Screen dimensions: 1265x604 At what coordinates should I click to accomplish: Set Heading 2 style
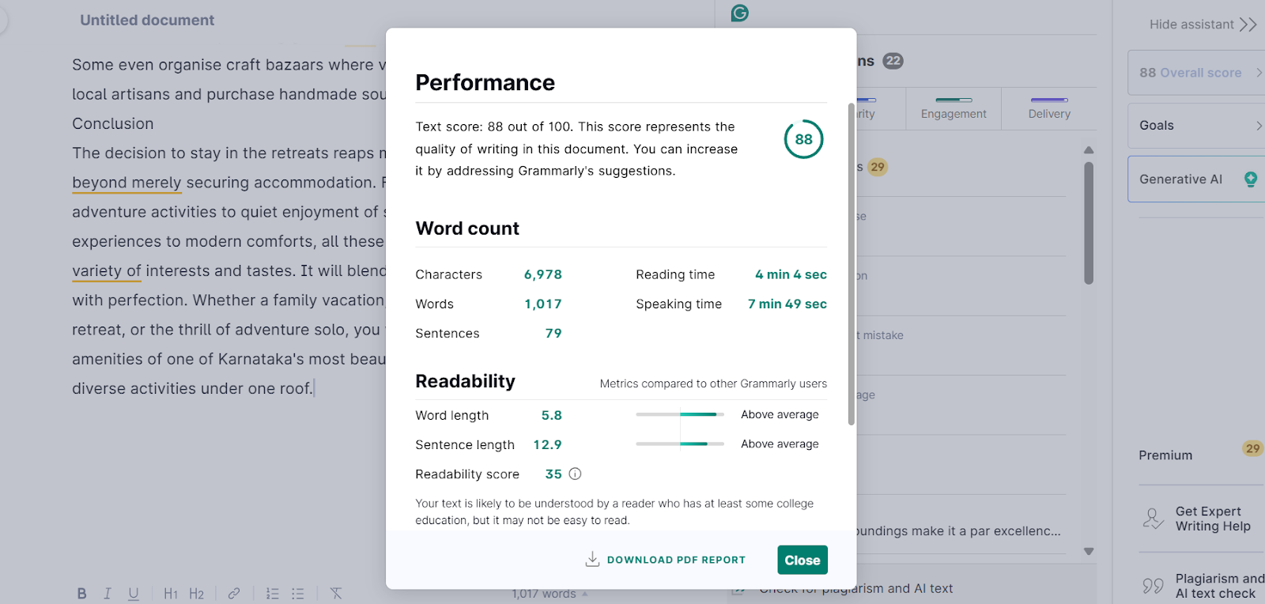pos(197,594)
